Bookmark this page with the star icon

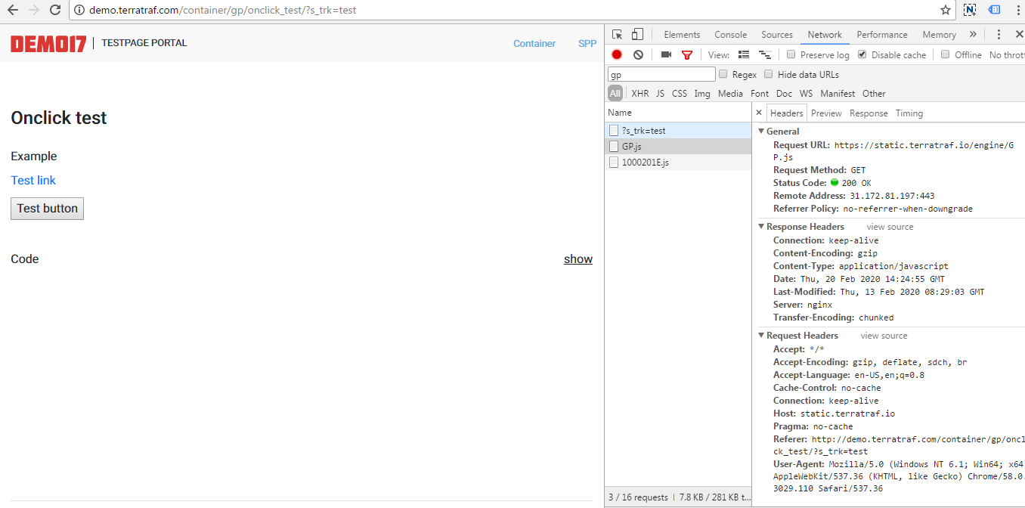[x=945, y=11]
